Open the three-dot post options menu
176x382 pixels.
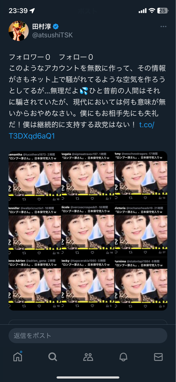coord(163,26)
